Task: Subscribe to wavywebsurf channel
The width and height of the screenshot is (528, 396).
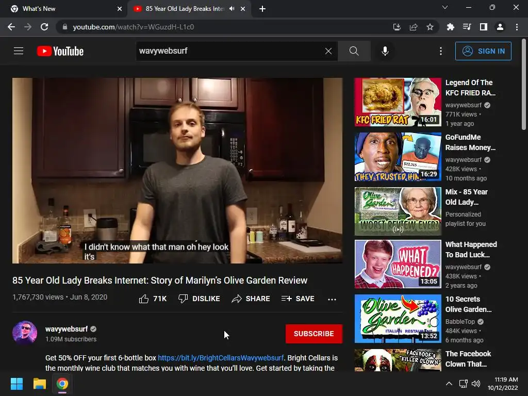Action: pos(314,334)
